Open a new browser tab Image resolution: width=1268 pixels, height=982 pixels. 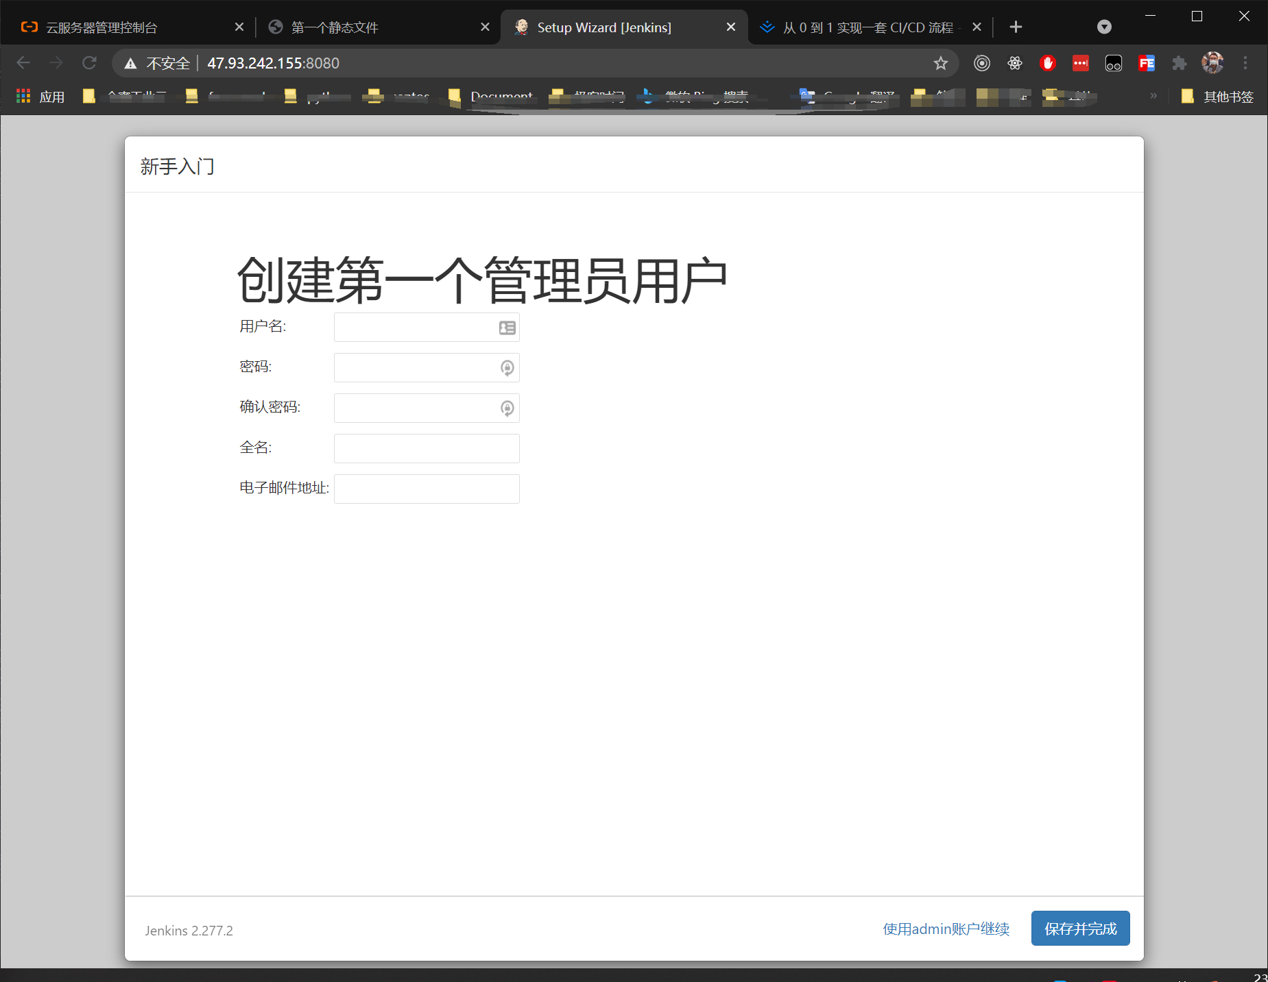point(1016,27)
